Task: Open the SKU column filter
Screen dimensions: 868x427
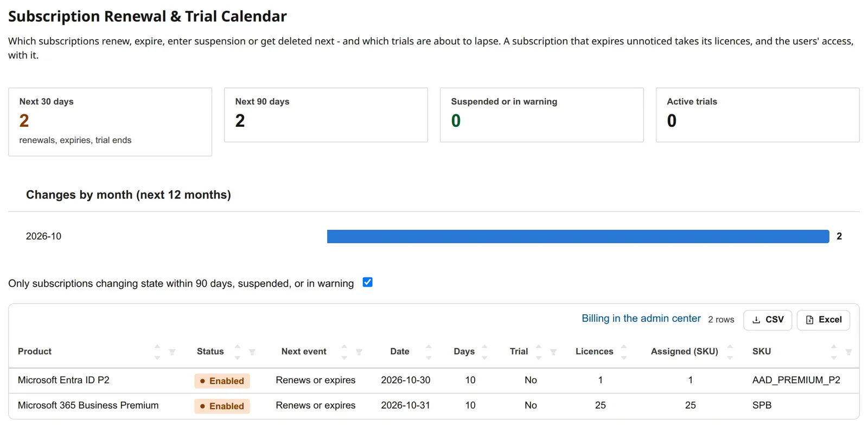Action: (848, 352)
